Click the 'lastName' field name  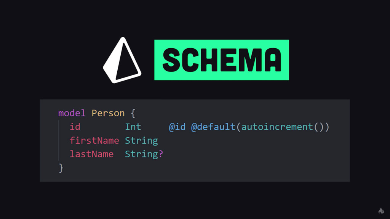click(91, 154)
